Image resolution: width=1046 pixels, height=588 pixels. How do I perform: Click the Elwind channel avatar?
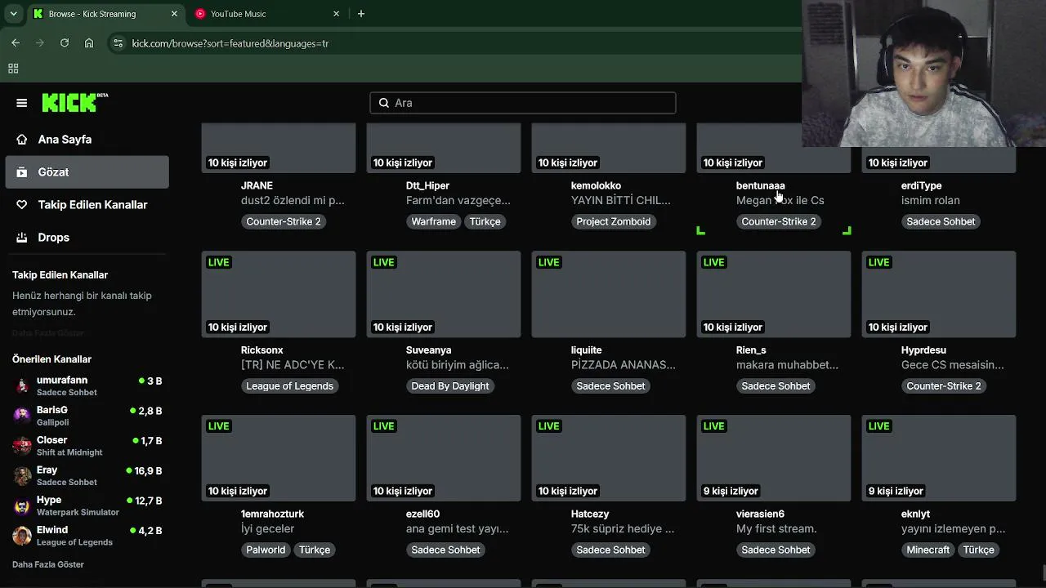[22, 536]
